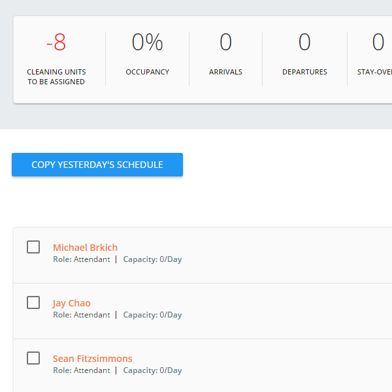The height and width of the screenshot is (392, 392).
Task: Open Sean Fitzsimmons' name link
Action: [93, 359]
